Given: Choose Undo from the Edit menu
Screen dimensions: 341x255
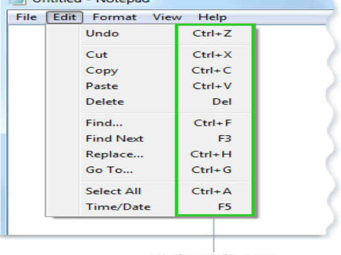Looking at the screenshot, I should [x=102, y=33].
